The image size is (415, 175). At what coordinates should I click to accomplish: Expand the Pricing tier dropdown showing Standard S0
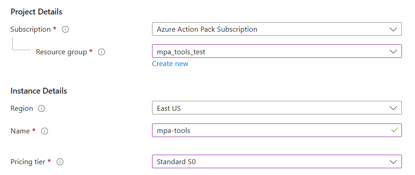[x=277, y=161]
